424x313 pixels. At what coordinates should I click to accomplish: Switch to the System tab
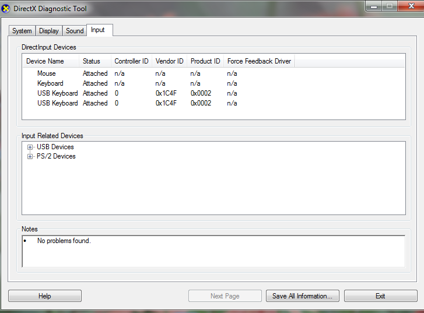pos(22,30)
